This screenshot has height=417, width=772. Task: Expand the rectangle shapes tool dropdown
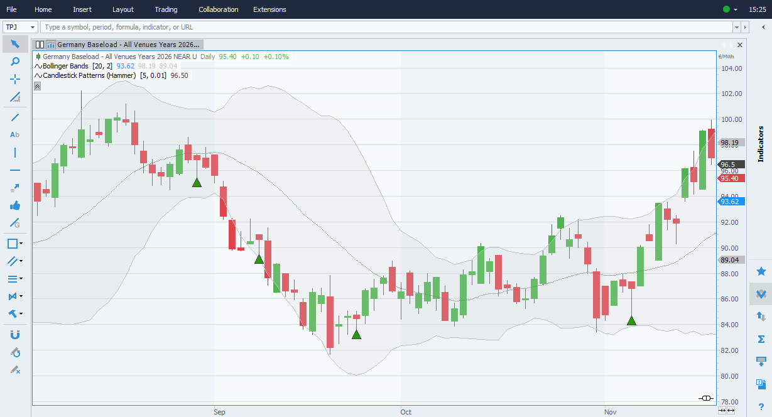click(x=21, y=244)
